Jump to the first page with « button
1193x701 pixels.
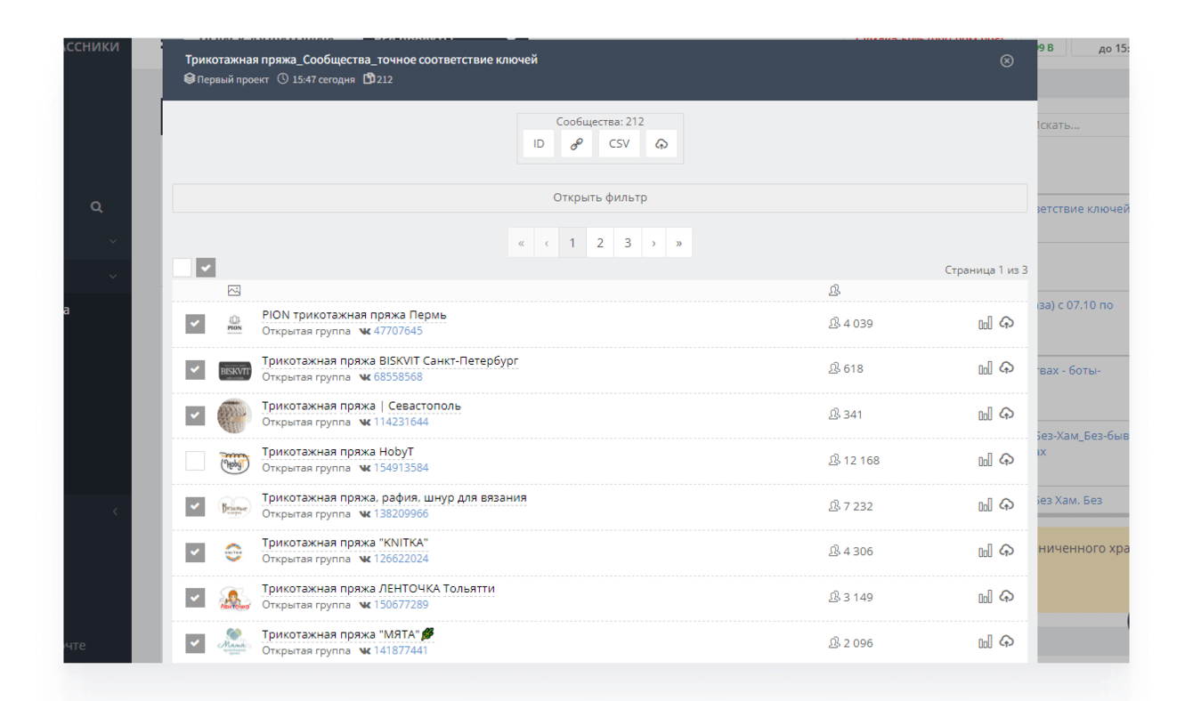click(x=521, y=243)
